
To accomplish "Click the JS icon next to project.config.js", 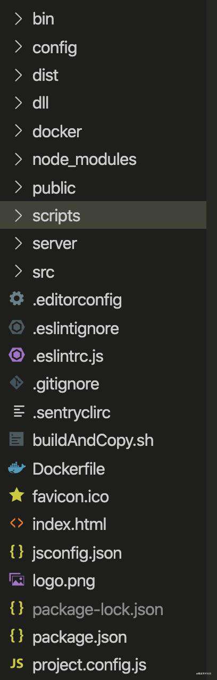I will coord(17,664).
